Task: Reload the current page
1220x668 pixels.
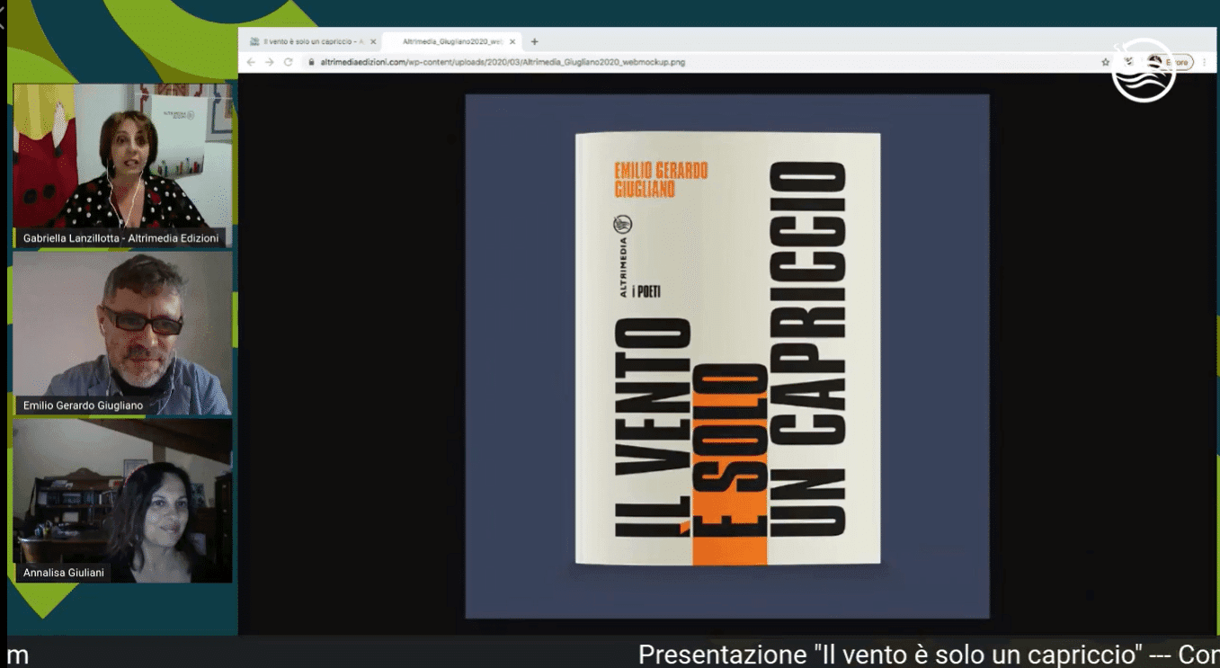Action: pyautogui.click(x=288, y=63)
